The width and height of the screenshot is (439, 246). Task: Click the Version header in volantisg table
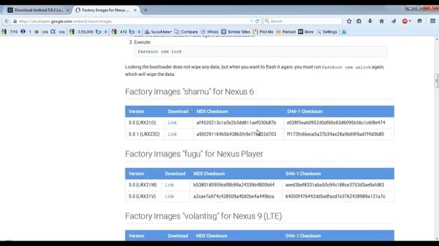137,236
